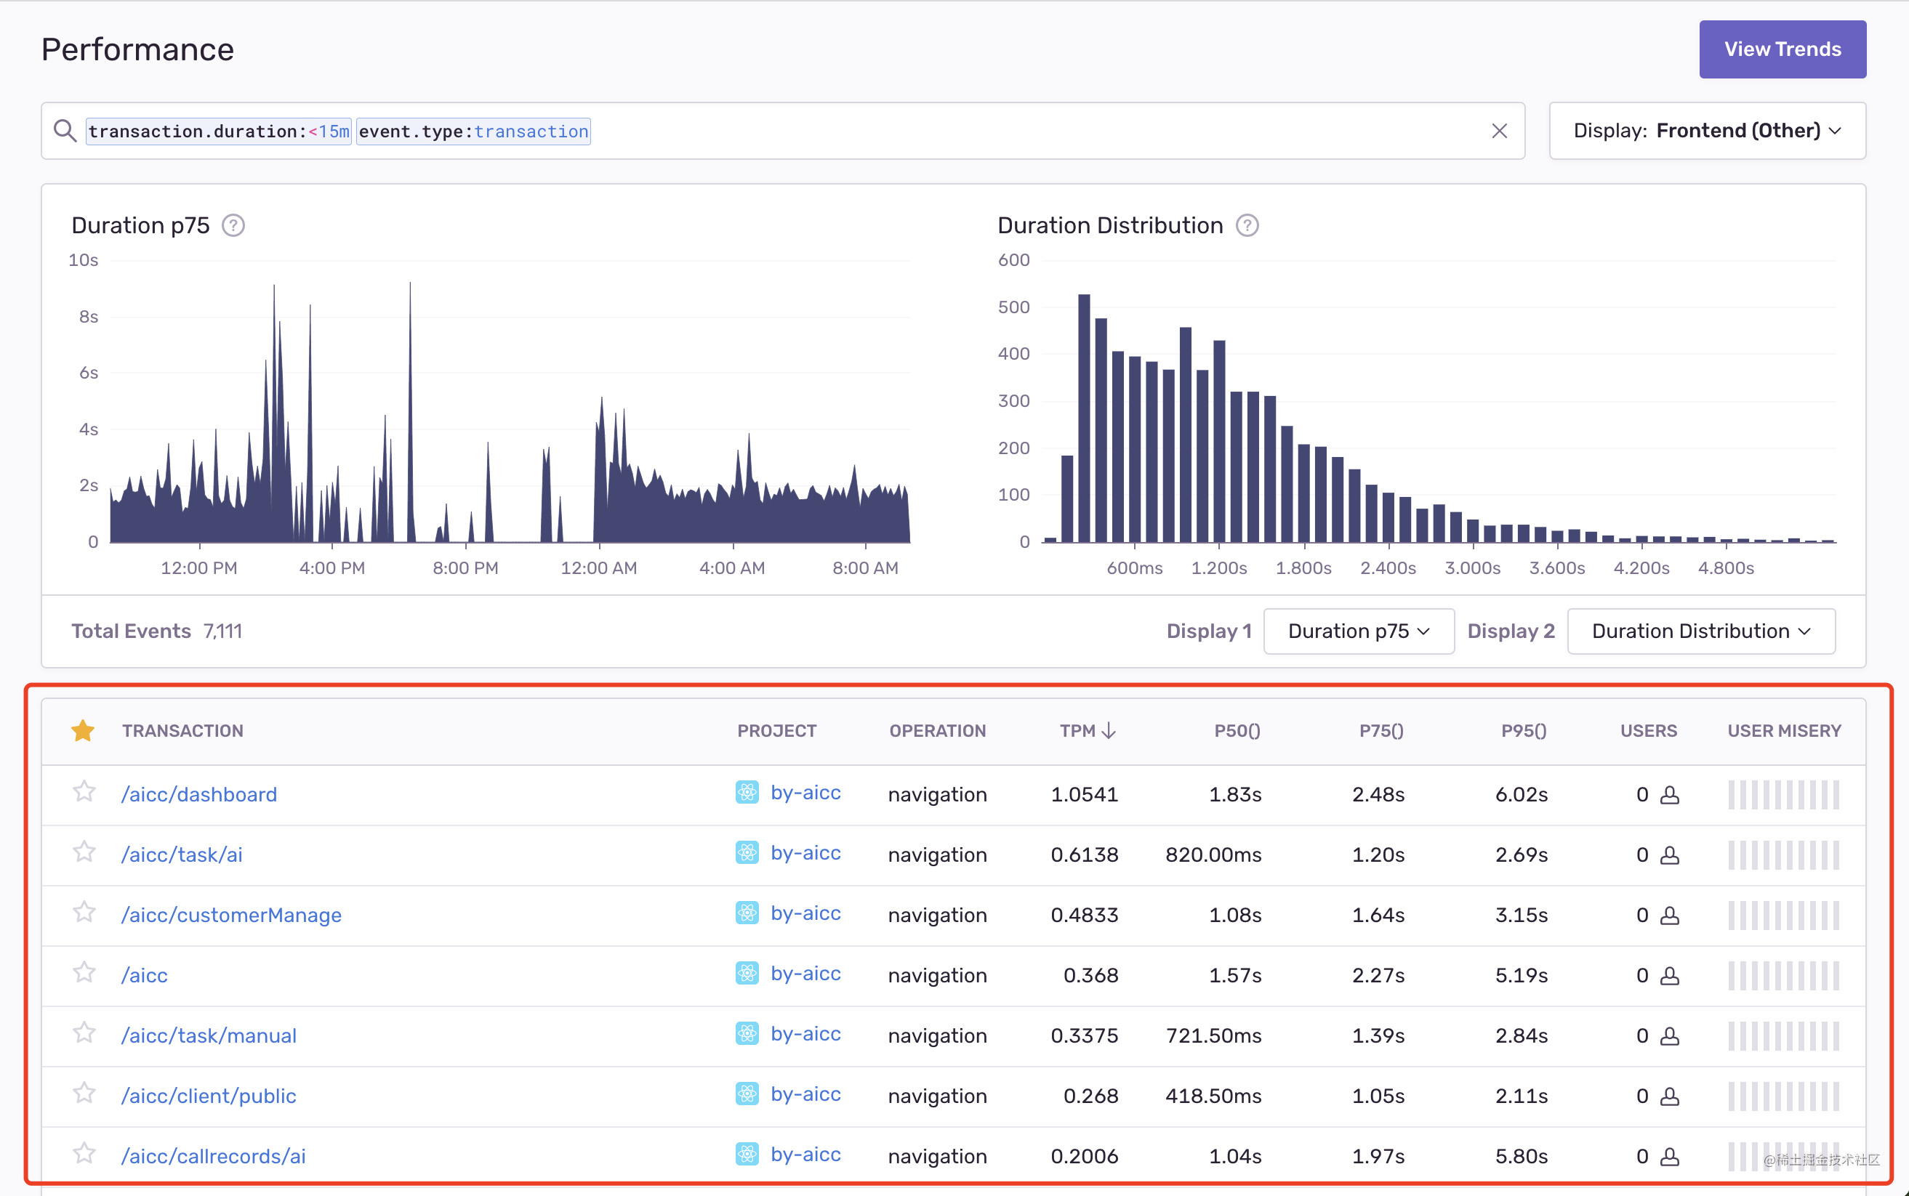Click user misery bar for /aicc/task/ai
This screenshot has width=1909, height=1196.
[1784, 855]
